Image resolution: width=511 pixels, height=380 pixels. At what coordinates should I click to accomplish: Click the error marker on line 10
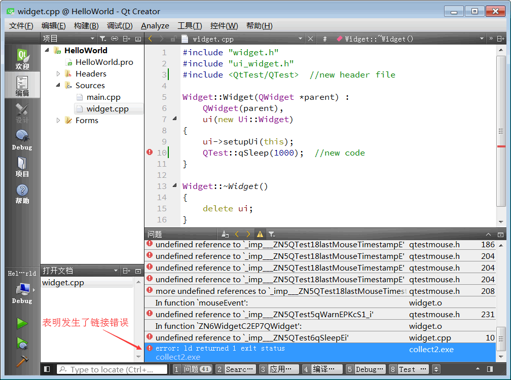tap(150, 152)
